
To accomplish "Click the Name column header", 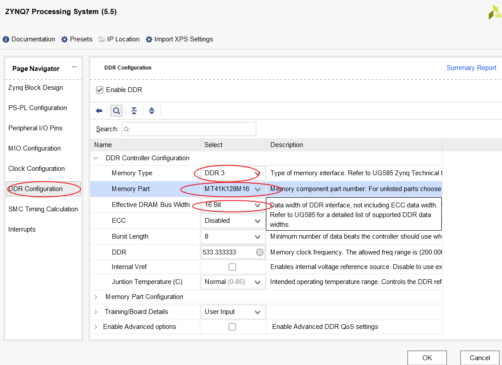I will click(x=145, y=145).
